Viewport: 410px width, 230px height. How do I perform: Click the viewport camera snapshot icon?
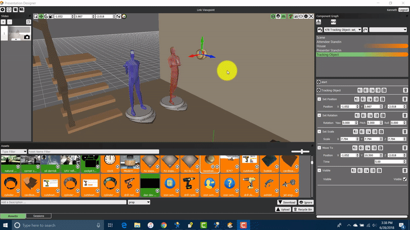296,16
